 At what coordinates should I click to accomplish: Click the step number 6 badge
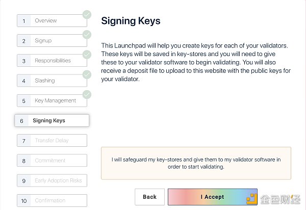[x=21, y=121]
